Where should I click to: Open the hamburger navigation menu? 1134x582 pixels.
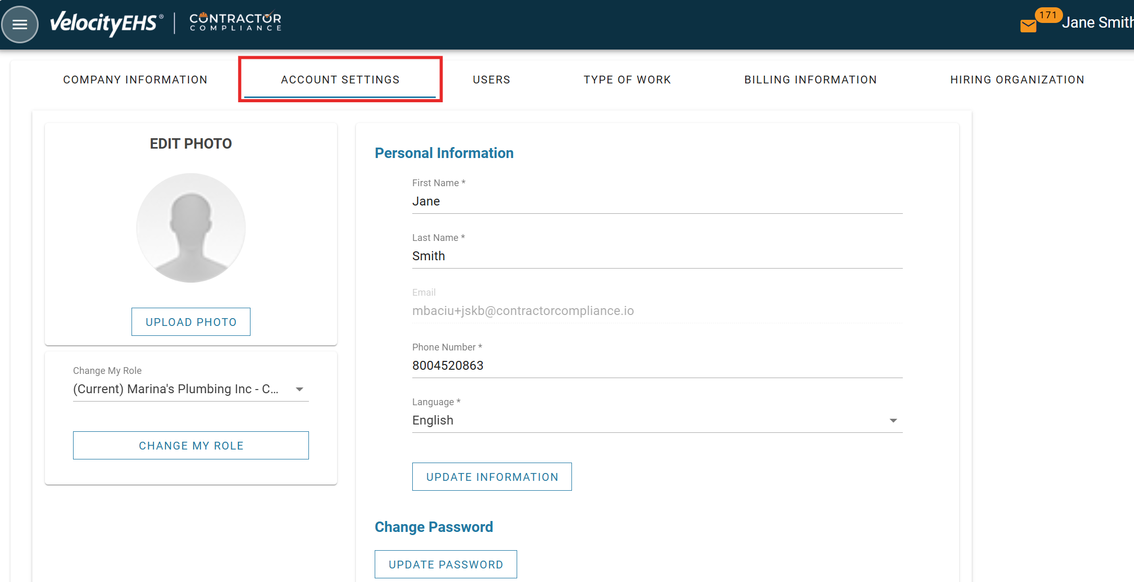click(x=20, y=25)
